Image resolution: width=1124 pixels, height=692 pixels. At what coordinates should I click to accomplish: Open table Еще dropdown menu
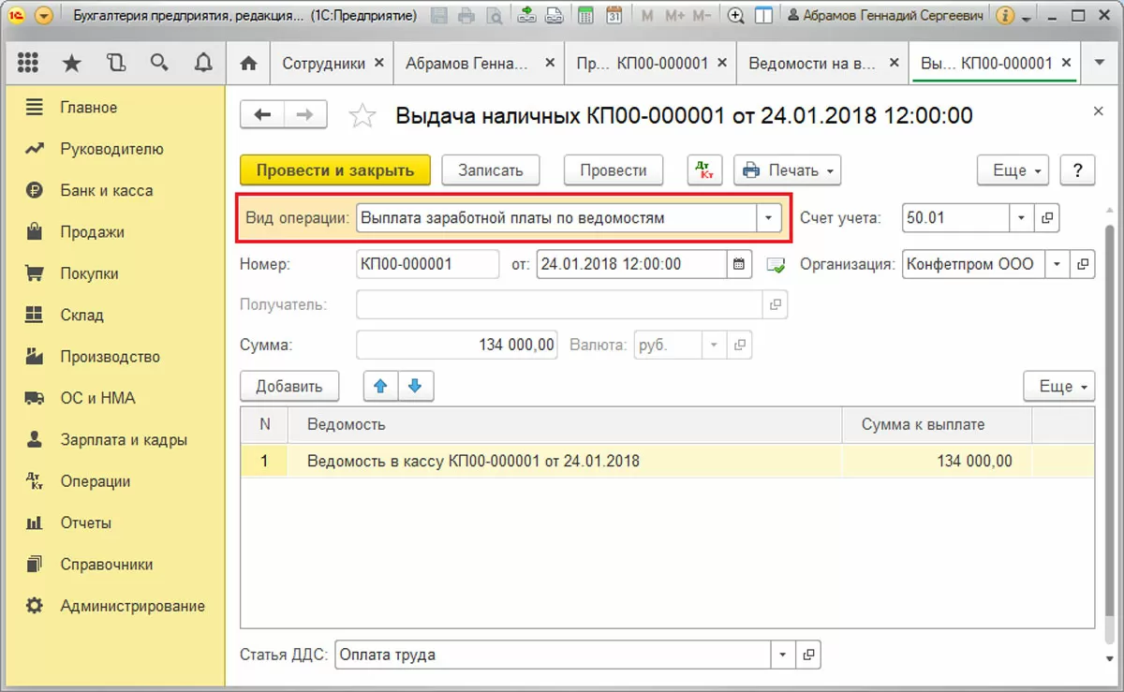(x=1059, y=386)
